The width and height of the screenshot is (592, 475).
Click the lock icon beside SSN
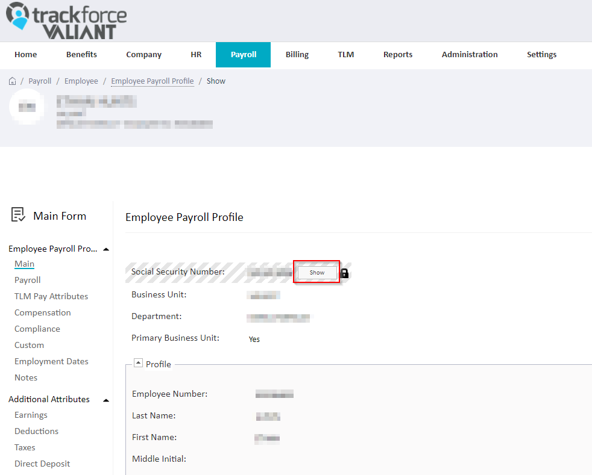click(x=344, y=273)
